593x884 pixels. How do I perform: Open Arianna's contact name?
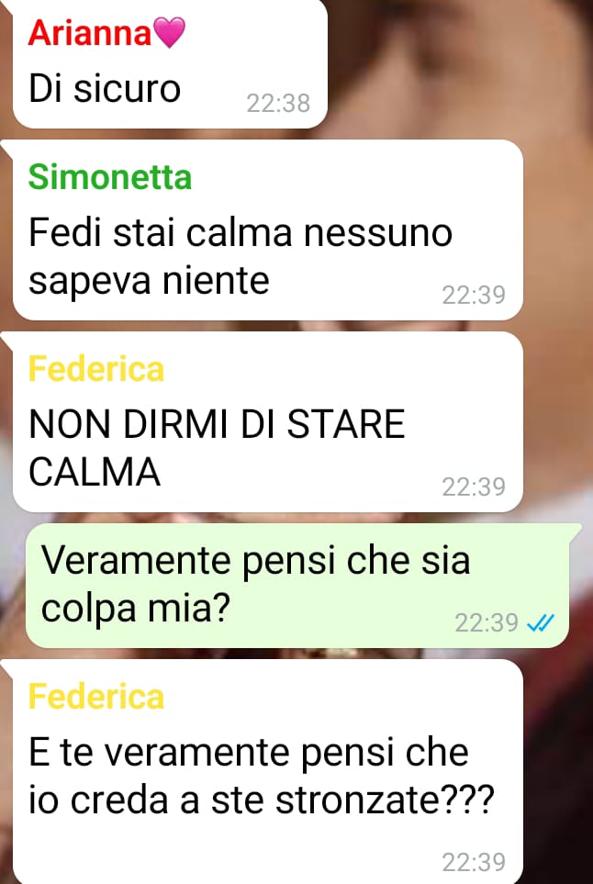click(90, 33)
